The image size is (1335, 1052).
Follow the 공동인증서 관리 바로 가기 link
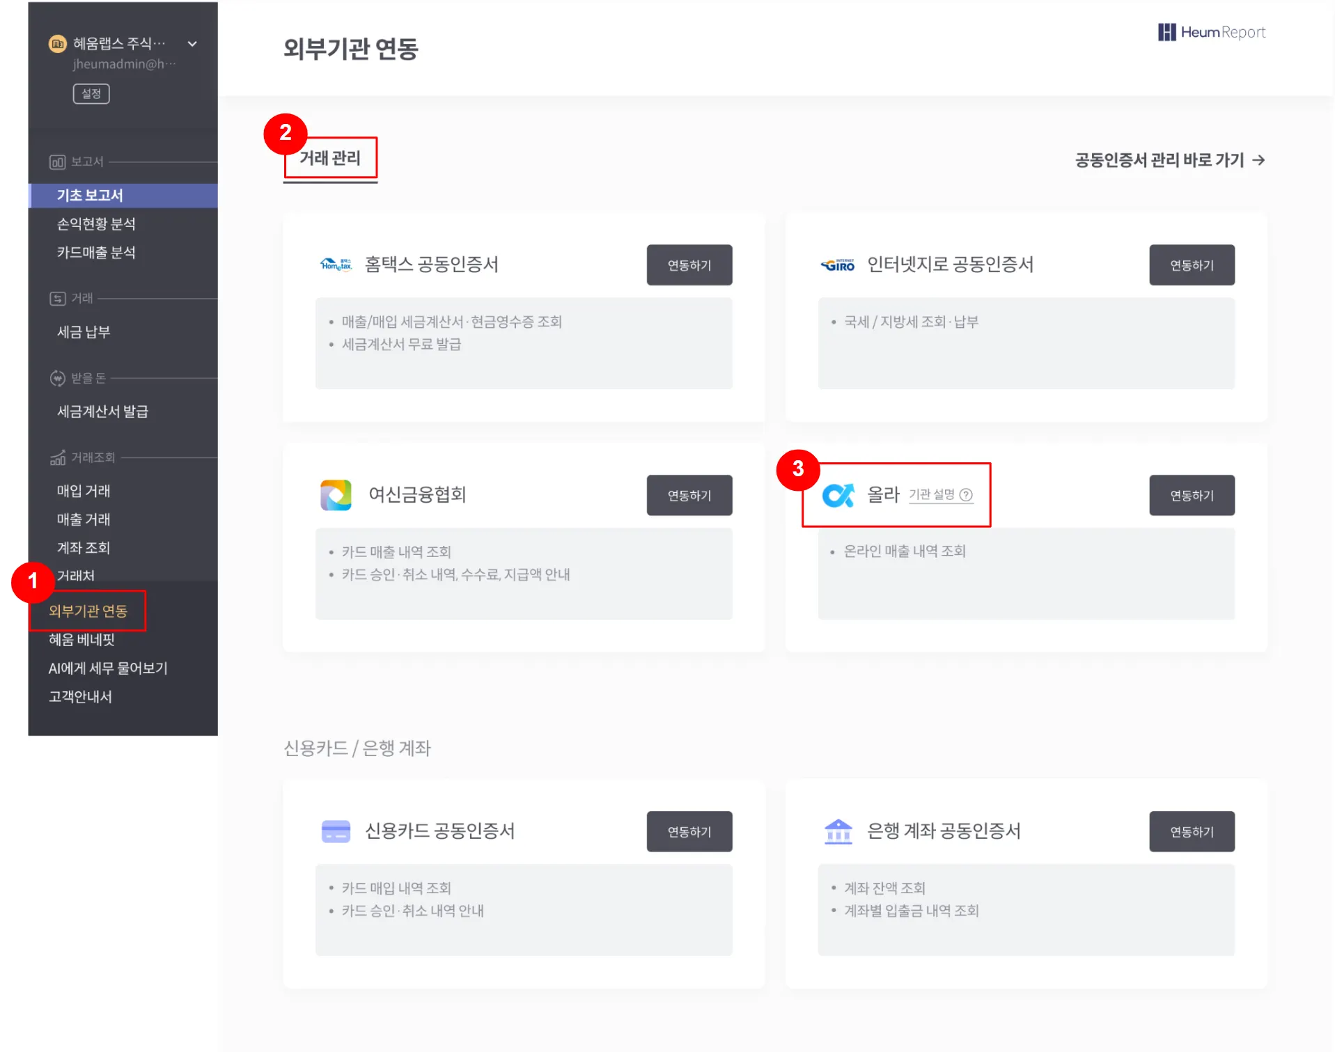point(1170,160)
